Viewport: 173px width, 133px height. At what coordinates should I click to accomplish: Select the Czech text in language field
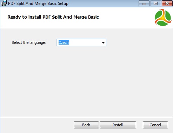(64, 42)
